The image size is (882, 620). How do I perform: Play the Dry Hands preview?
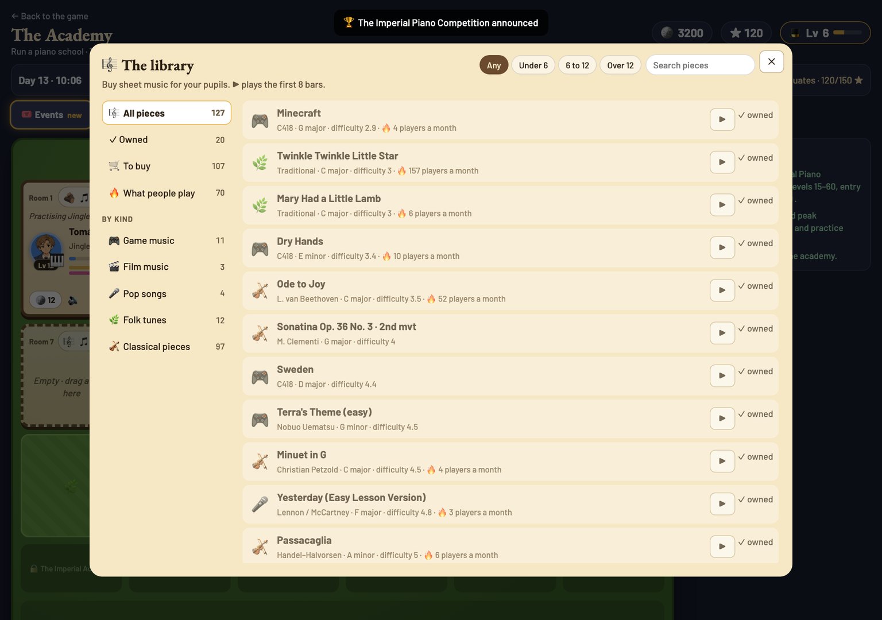[x=722, y=247]
